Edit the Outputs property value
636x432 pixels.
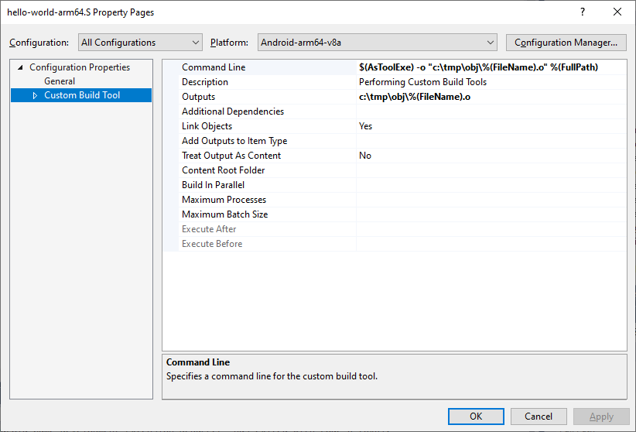click(491, 97)
